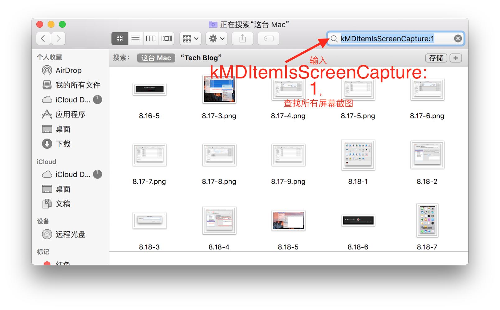Switch search scope to Tech Blog
This screenshot has height=310, width=500.
point(201,58)
